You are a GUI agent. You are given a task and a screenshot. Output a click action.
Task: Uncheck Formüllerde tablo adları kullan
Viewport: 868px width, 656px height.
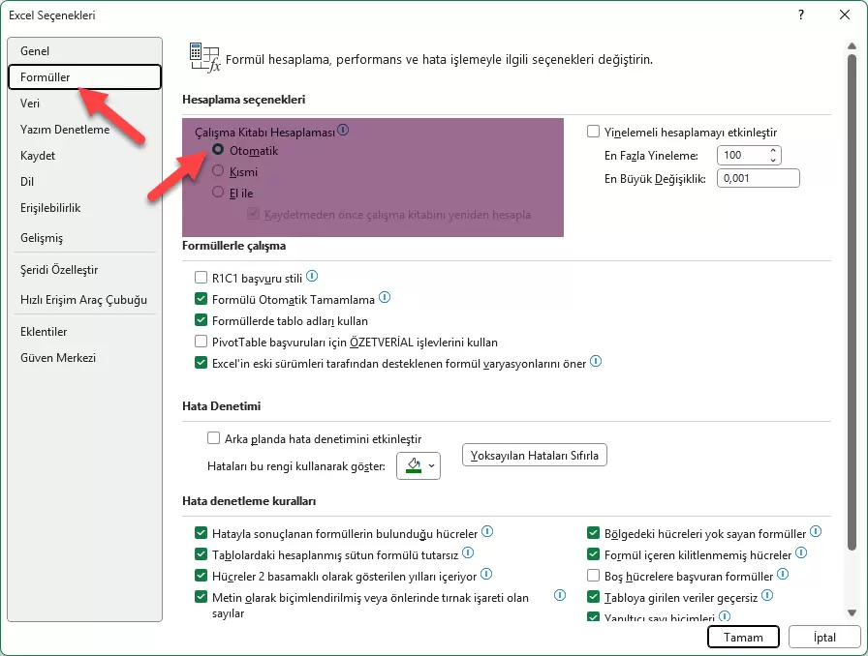pyautogui.click(x=201, y=320)
